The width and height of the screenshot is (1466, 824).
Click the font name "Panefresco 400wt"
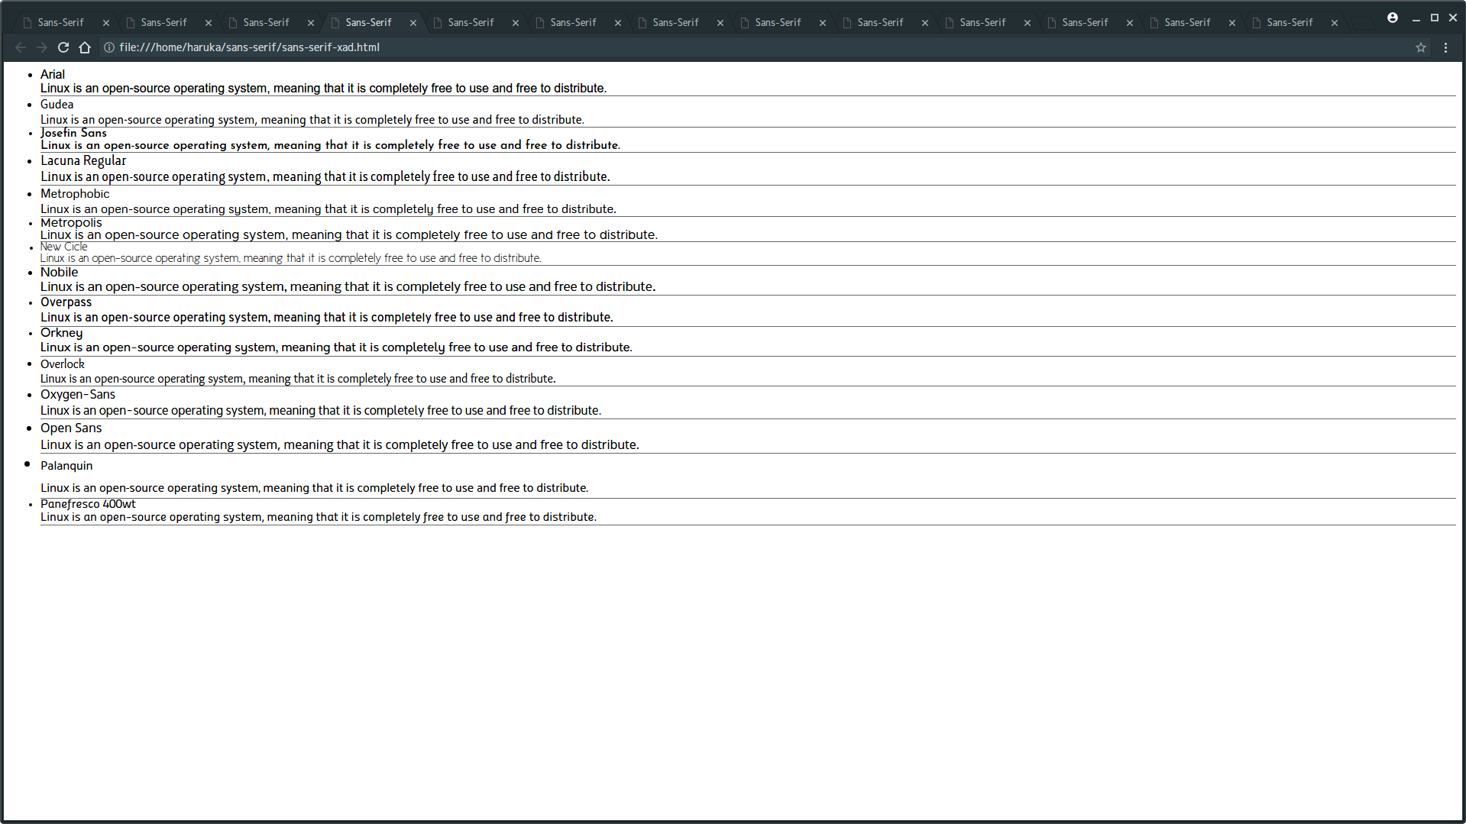88,504
